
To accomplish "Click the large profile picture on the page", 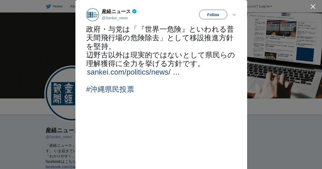I will 60,93.
